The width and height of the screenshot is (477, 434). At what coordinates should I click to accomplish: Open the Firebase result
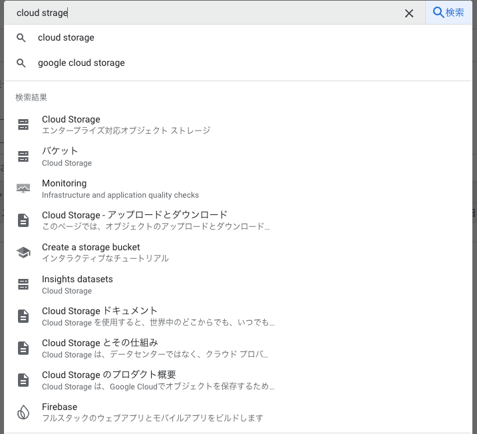(238, 413)
